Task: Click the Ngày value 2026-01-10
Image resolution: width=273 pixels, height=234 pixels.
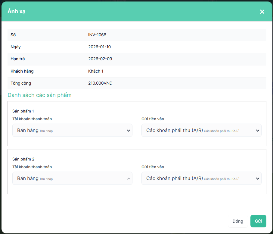Action: click(x=100, y=47)
